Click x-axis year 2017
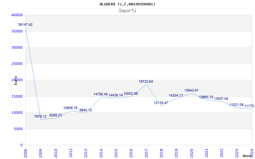255x159 pixels. (x=146, y=153)
